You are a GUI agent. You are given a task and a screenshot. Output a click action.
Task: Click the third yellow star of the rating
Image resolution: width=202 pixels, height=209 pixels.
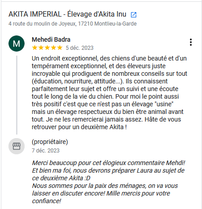pyautogui.click(x=47, y=48)
